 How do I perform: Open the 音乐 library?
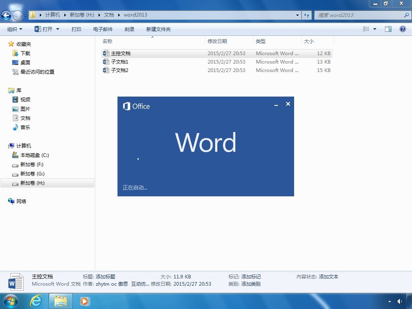25,127
